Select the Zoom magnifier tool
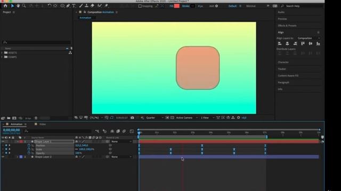The height and width of the screenshot is (191, 341). 24,6
